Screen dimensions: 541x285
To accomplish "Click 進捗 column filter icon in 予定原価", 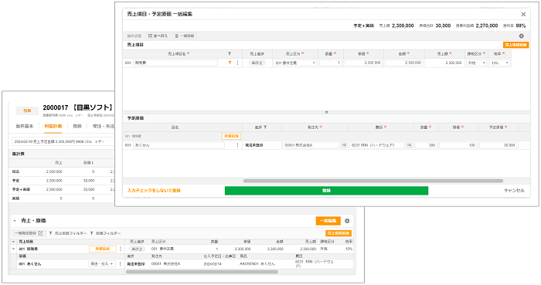I will point(265,127).
